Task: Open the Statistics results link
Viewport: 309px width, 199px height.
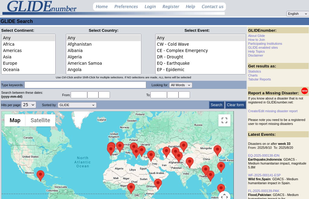Action: [x=254, y=71]
